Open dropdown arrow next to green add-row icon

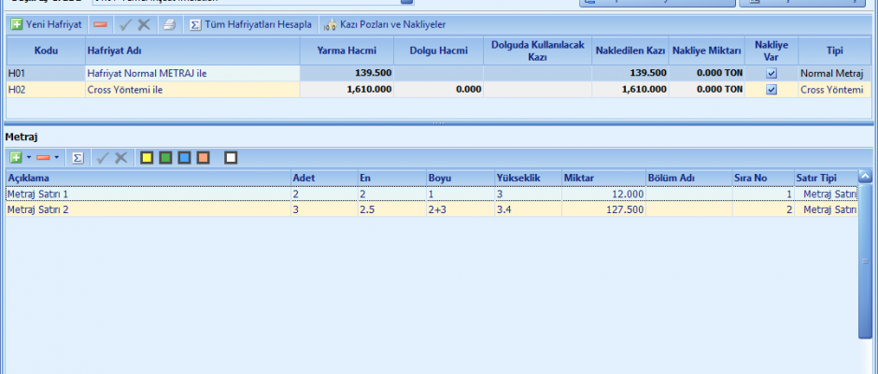(x=28, y=157)
